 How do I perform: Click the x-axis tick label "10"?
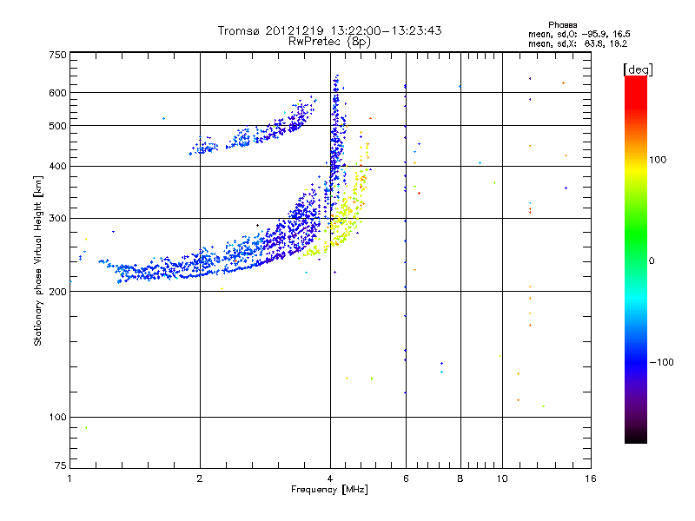coord(502,478)
